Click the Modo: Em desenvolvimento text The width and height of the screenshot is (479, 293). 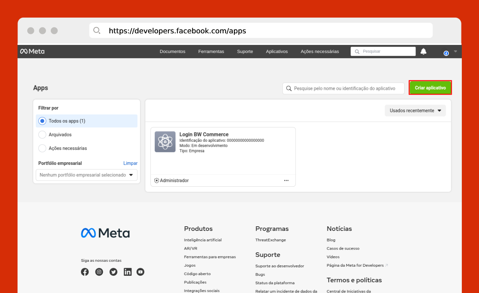203,146
